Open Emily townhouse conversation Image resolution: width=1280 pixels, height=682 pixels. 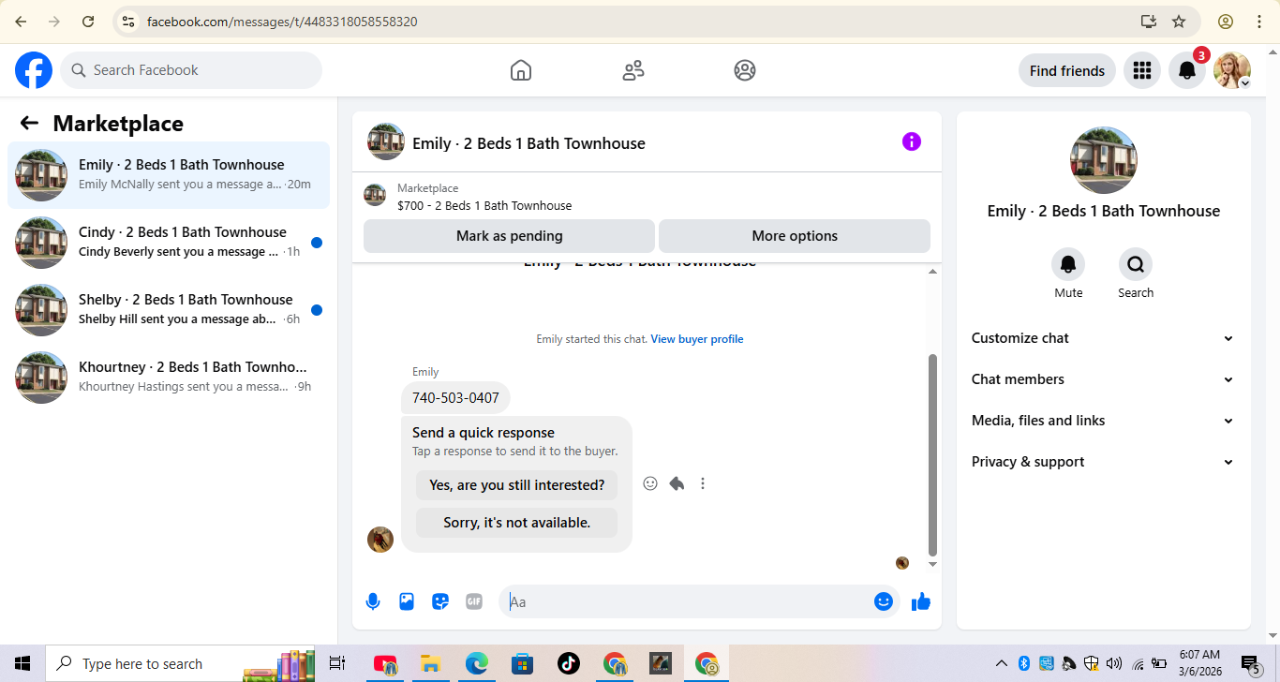[169, 175]
